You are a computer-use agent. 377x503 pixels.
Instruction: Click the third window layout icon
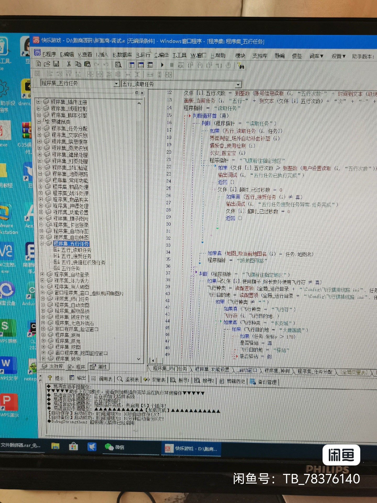coord(150,65)
